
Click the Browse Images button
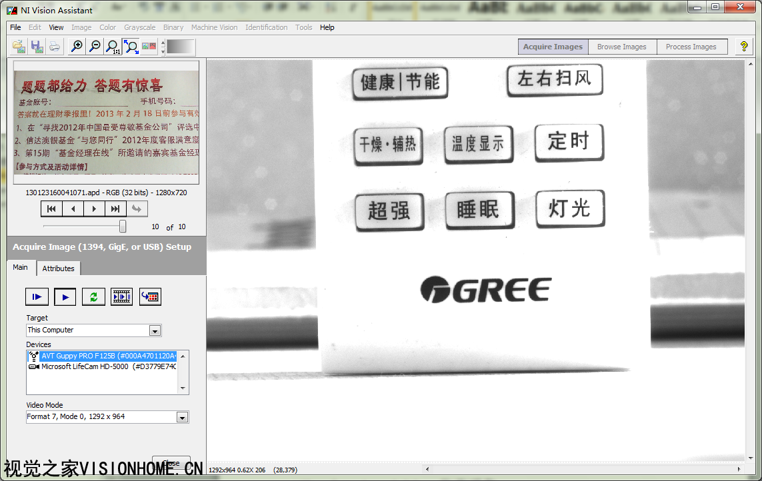[x=622, y=47]
